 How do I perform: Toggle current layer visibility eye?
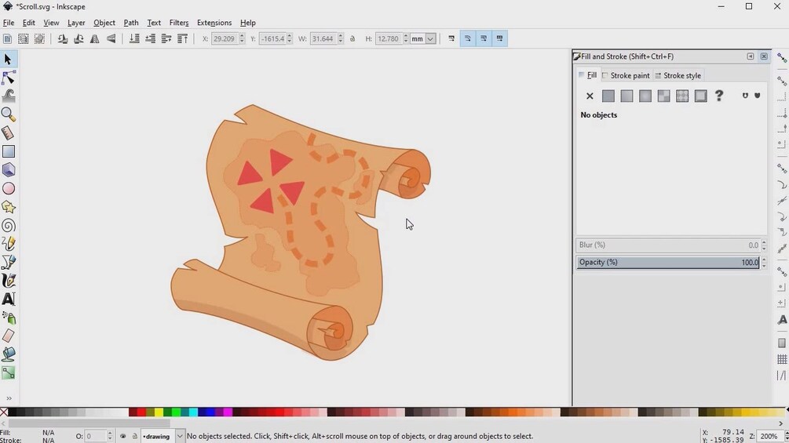(122, 437)
